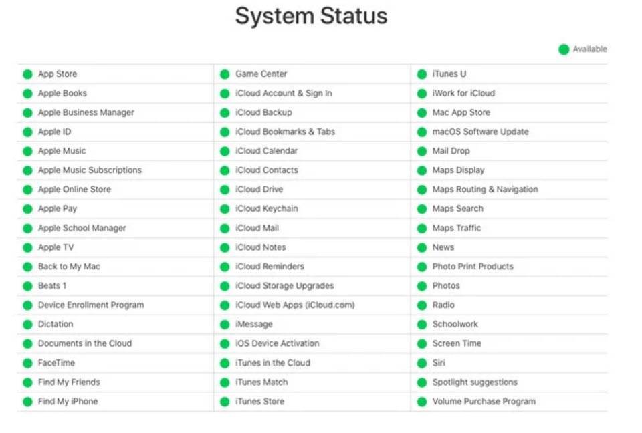Click the green dot next to Maps Traffic
The width and height of the screenshot is (642, 433).
[422, 229]
